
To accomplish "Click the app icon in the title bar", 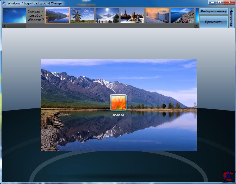I will (x=4, y=3).
